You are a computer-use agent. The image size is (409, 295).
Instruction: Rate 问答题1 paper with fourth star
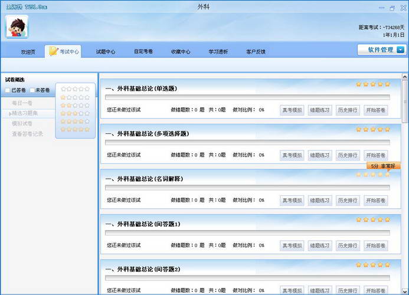[x=380, y=219]
